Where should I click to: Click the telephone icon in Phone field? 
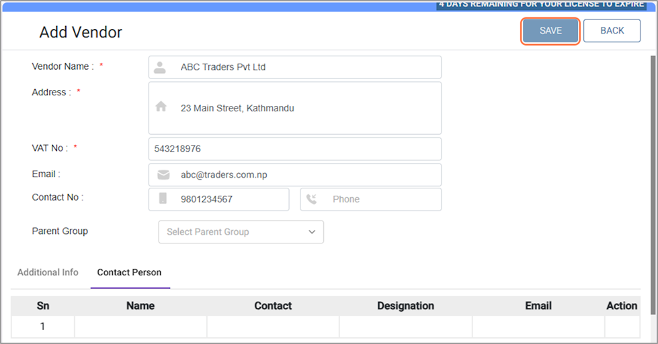pos(311,199)
